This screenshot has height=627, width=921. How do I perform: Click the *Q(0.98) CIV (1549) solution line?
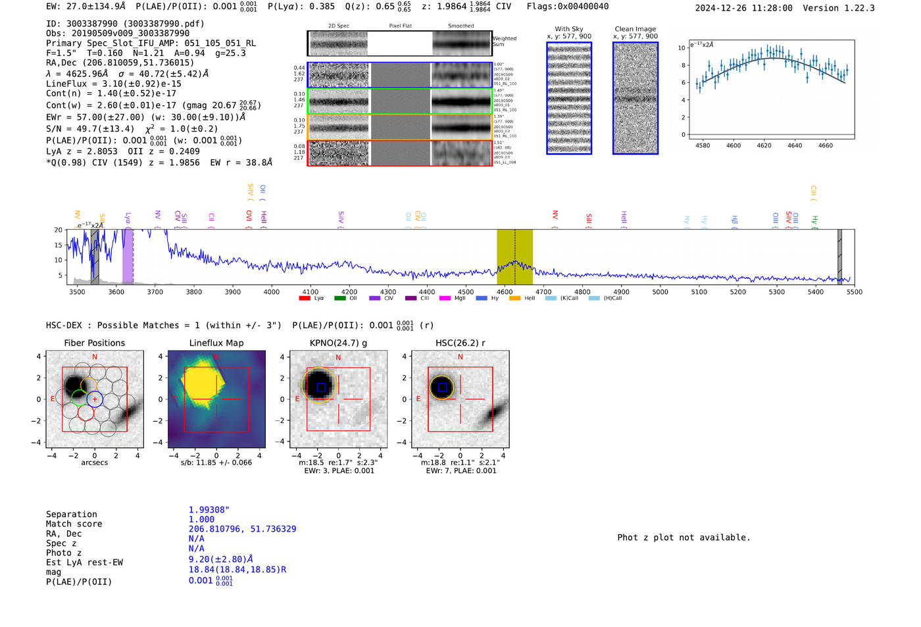[159, 163]
